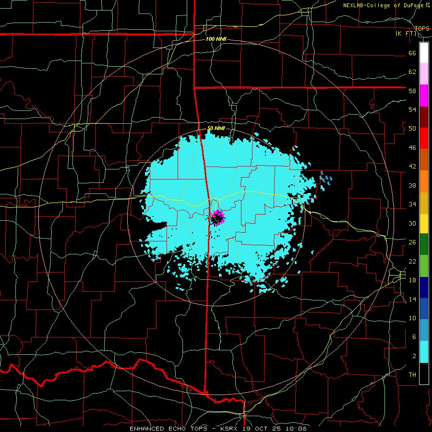Viewport: 432px width, 432px height.
Task: Click the 'ENHANCED ECHO TOPS' caption text
Action: click(x=169, y=429)
